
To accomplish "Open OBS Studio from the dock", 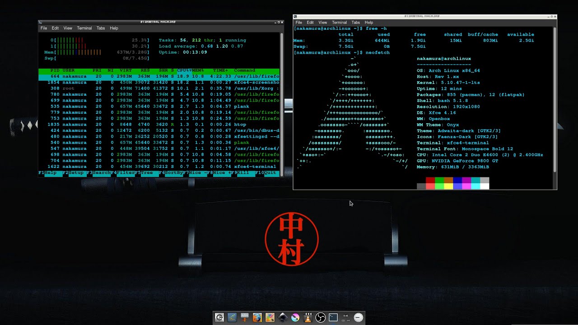I will [321, 317].
